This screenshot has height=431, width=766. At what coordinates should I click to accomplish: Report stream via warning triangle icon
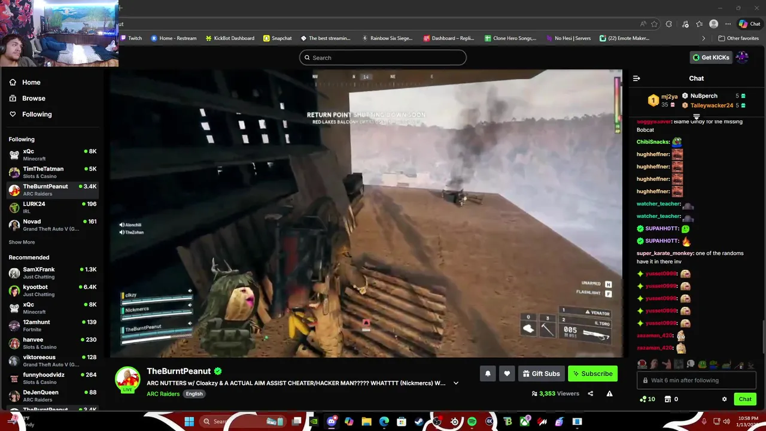pos(609,393)
